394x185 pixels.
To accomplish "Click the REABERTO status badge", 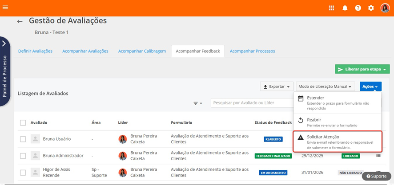I will pyautogui.click(x=273, y=139).
